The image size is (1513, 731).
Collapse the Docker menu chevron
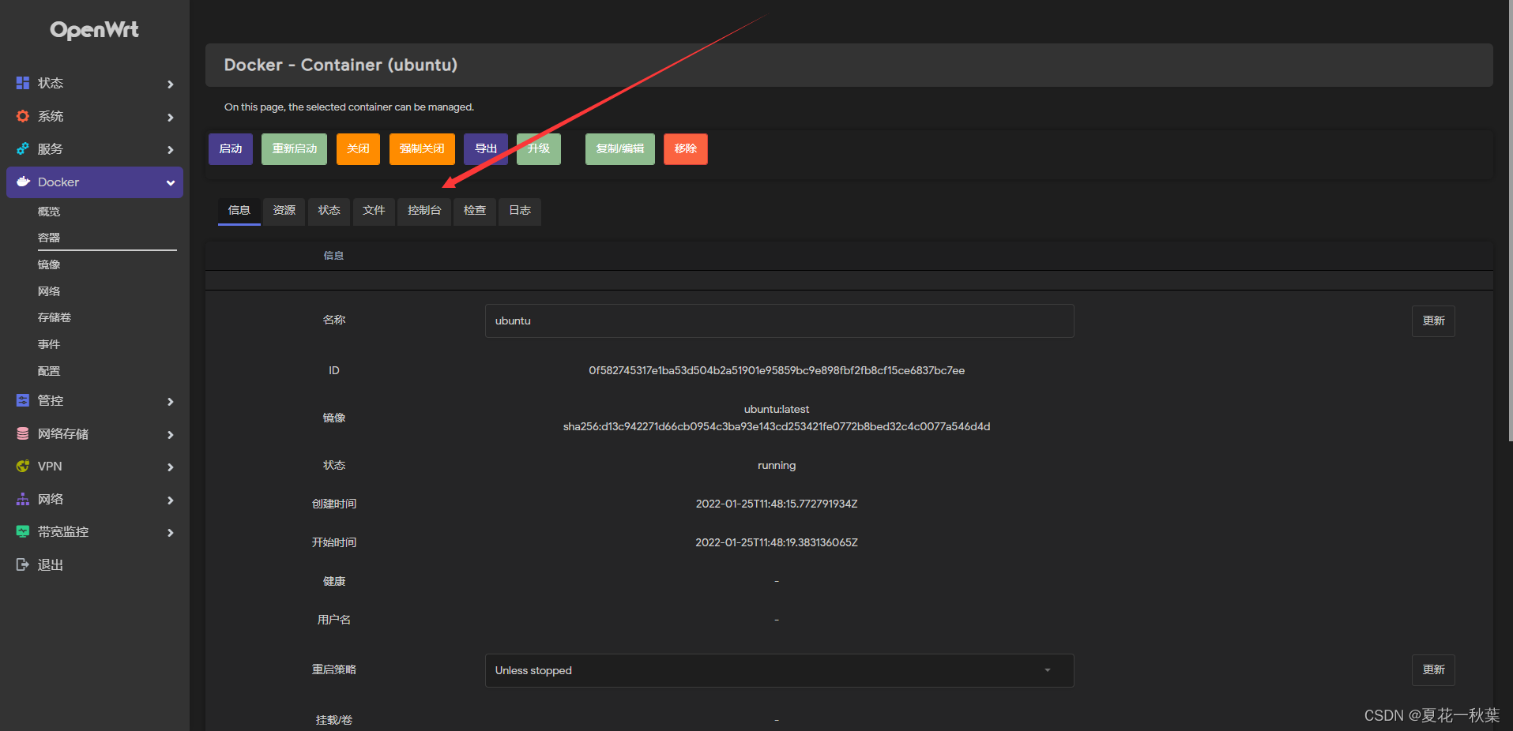(170, 182)
